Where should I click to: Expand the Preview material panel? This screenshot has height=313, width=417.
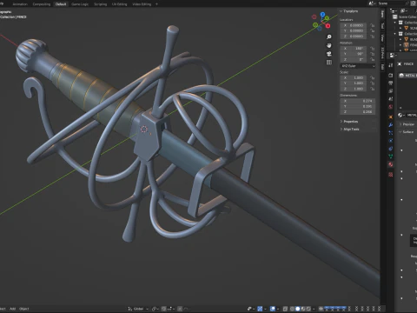click(407, 124)
